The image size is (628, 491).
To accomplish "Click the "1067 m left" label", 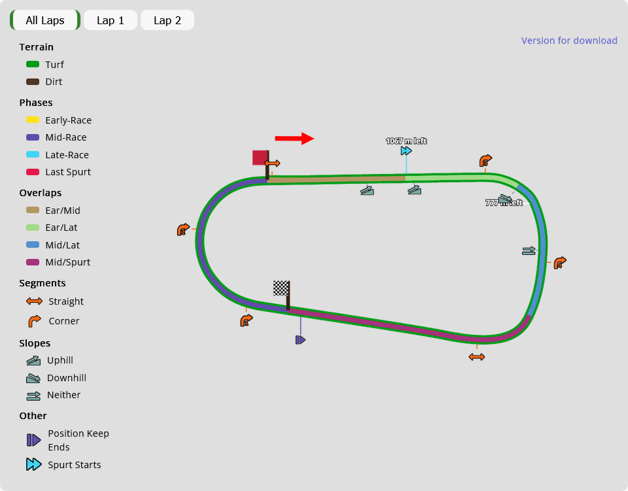I will pyautogui.click(x=406, y=141).
